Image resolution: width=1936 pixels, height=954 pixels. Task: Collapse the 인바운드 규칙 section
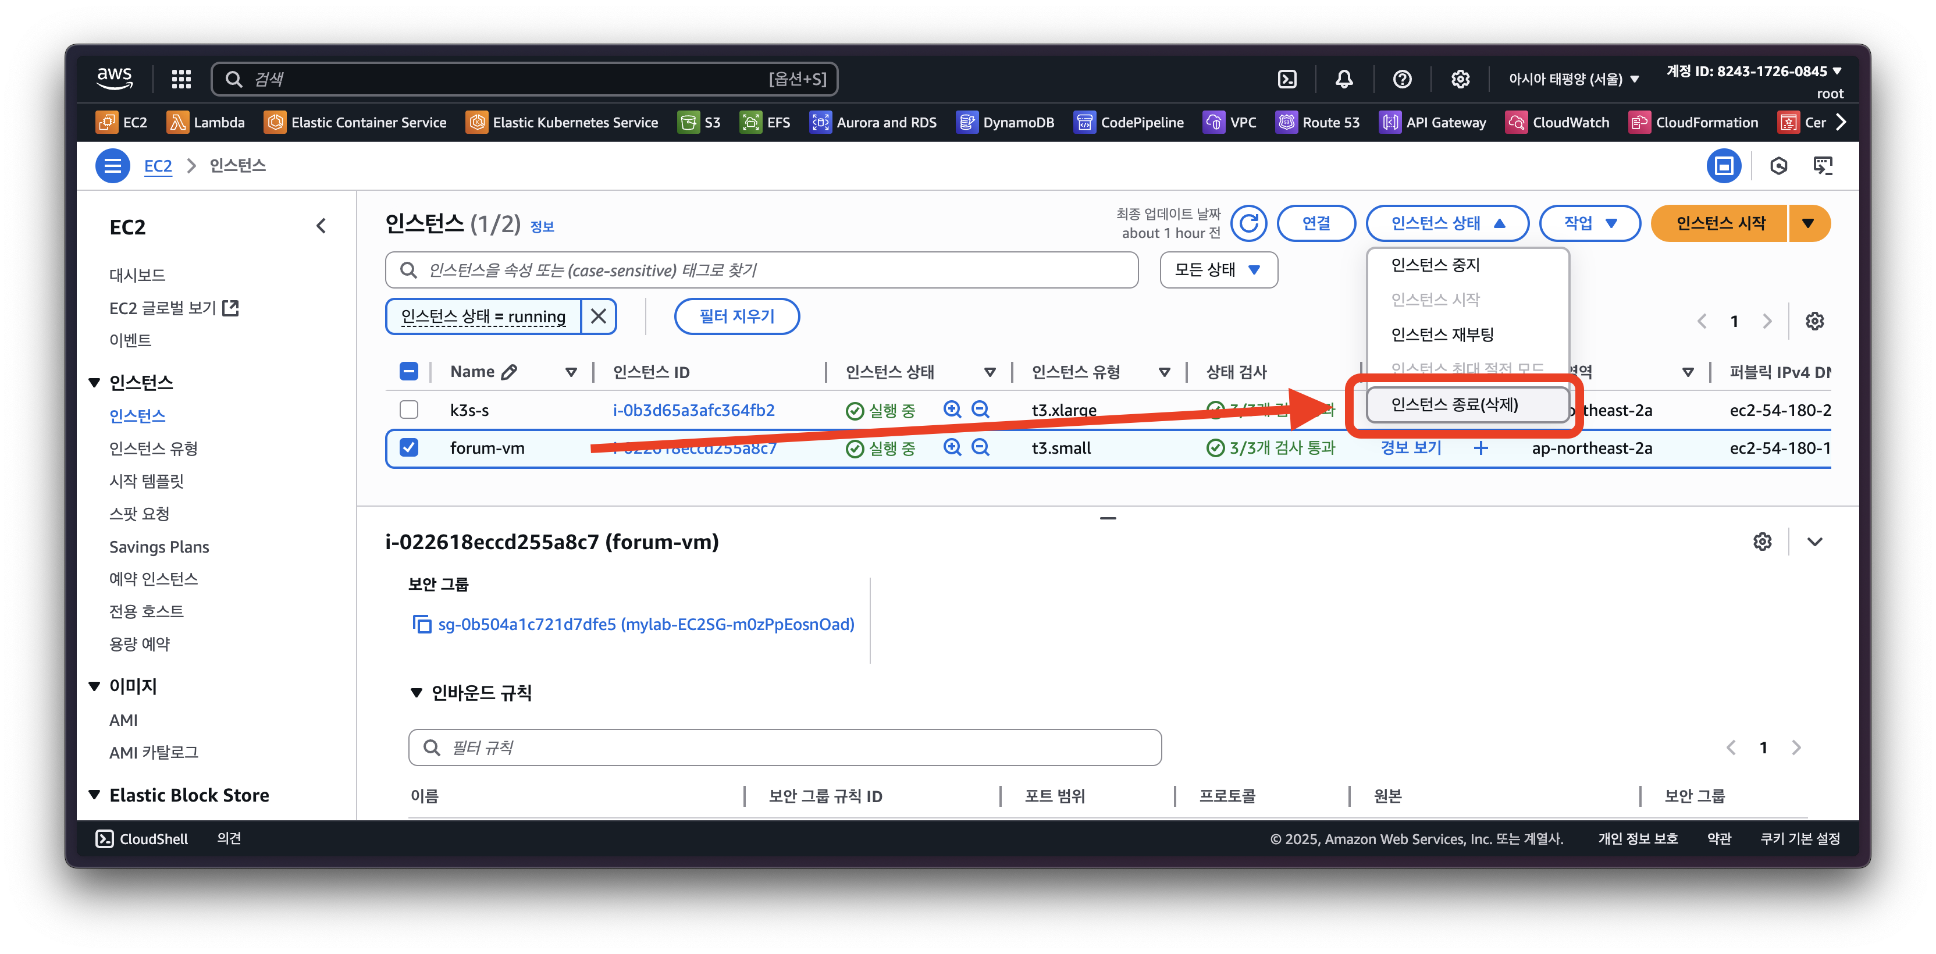click(x=417, y=692)
